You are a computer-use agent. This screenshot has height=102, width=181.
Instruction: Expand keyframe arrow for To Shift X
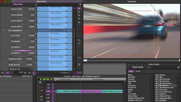pyautogui.click(x=36, y=45)
